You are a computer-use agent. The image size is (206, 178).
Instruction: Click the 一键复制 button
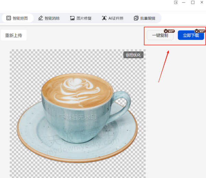[x=160, y=35]
